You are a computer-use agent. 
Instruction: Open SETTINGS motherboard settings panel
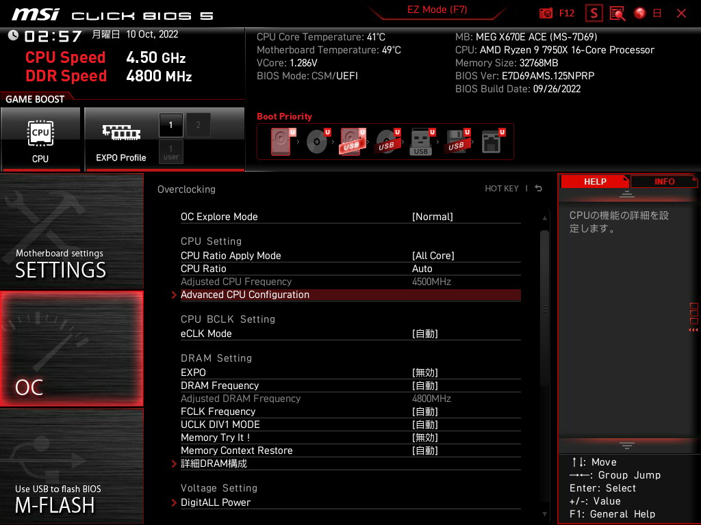(x=71, y=231)
